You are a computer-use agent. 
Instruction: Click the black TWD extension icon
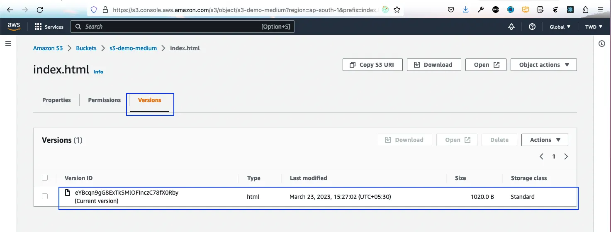pyautogui.click(x=496, y=10)
